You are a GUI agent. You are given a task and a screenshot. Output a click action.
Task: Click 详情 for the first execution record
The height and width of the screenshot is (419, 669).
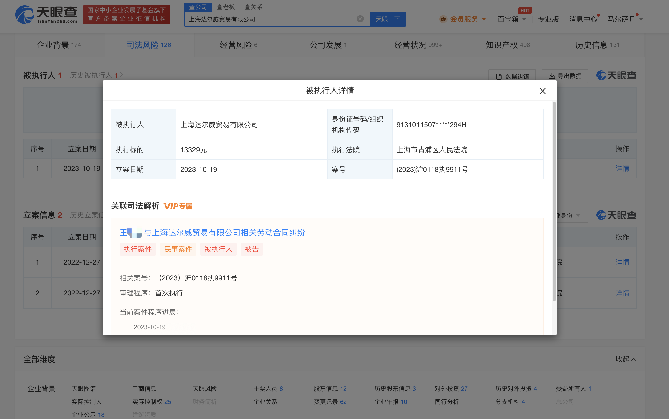(622, 168)
